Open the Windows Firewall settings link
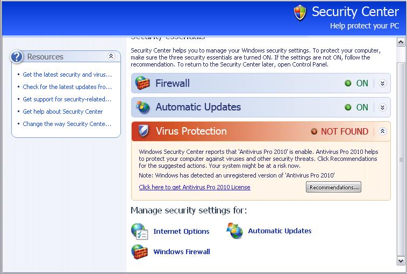The width and height of the screenshot is (407, 274). [x=182, y=251]
